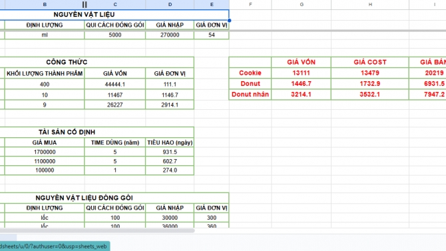Select the cell with 1146.7

170,95
